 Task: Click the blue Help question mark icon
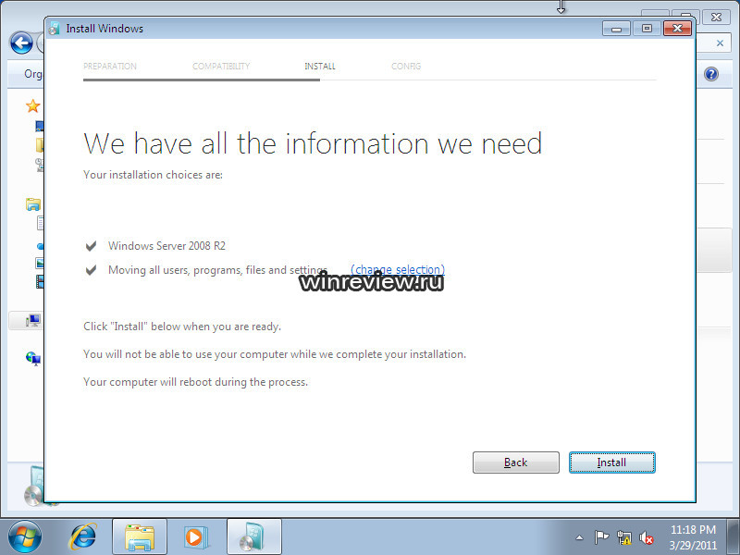coord(711,74)
